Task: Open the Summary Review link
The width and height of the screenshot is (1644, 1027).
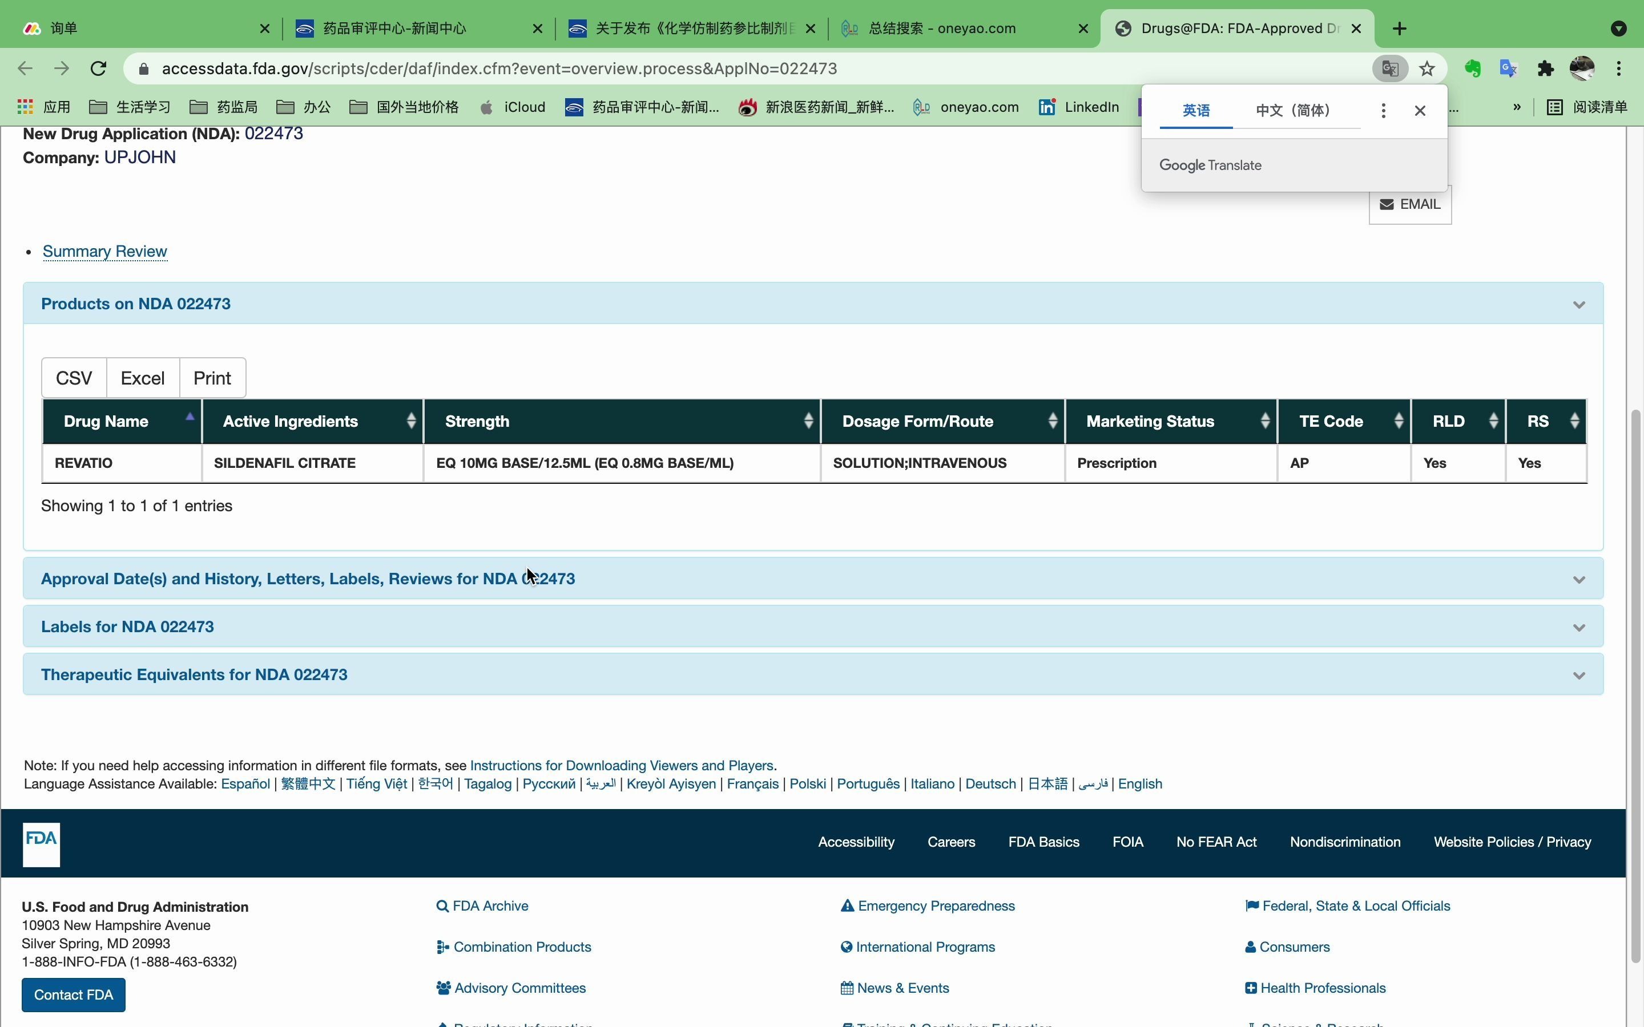Action: (104, 251)
